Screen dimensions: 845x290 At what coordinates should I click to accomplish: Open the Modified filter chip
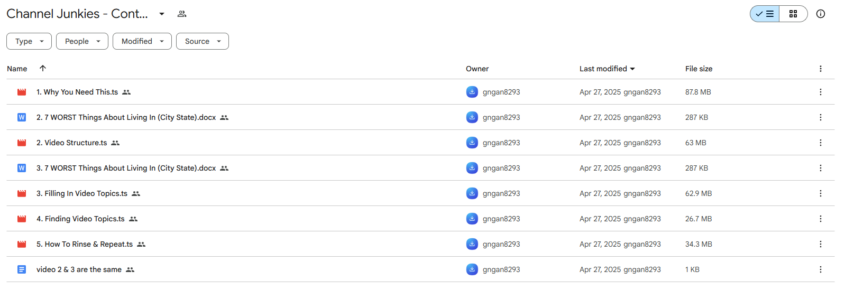point(142,41)
